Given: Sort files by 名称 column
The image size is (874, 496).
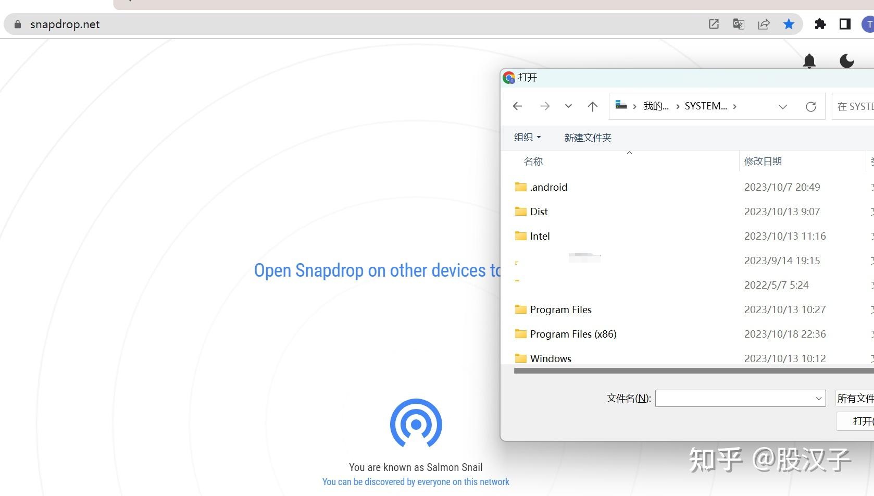Looking at the screenshot, I should (x=533, y=162).
